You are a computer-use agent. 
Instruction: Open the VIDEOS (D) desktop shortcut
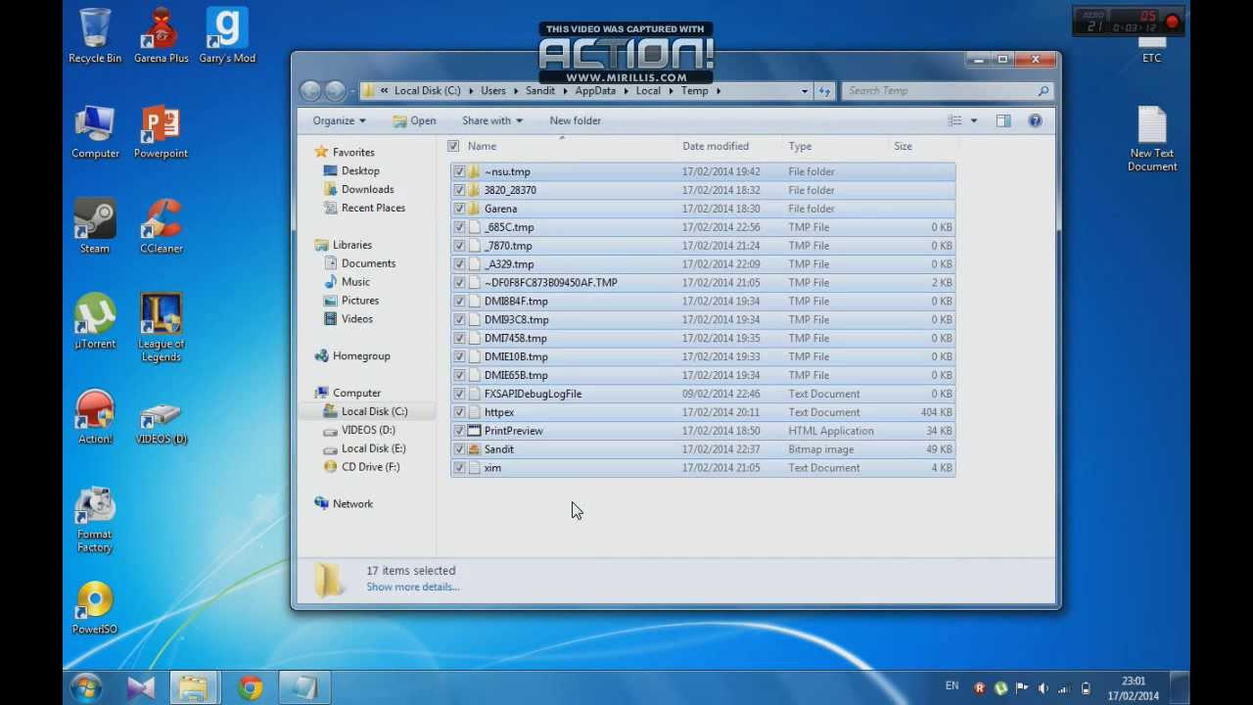(x=161, y=423)
